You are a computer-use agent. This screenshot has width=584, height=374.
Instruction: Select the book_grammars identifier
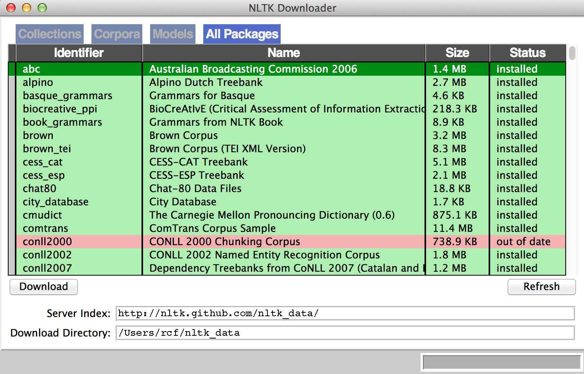(x=63, y=122)
